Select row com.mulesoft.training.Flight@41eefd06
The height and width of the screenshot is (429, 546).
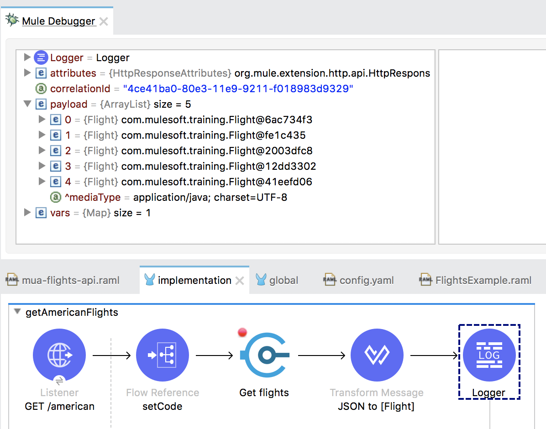pyautogui.click(x=181, y=182)
